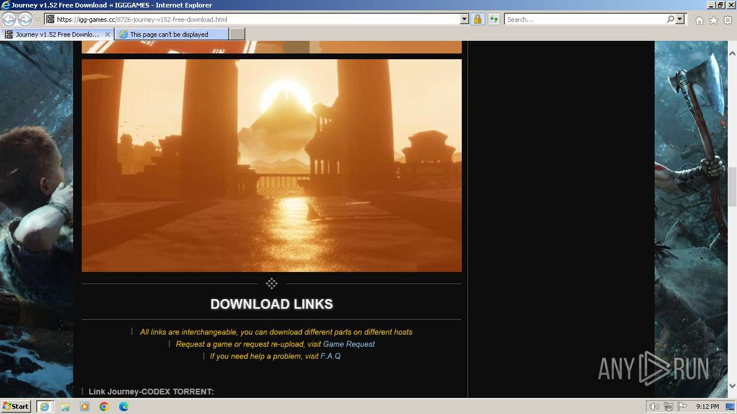Go forward with the browser Forward arrow

tap(25, 19)
